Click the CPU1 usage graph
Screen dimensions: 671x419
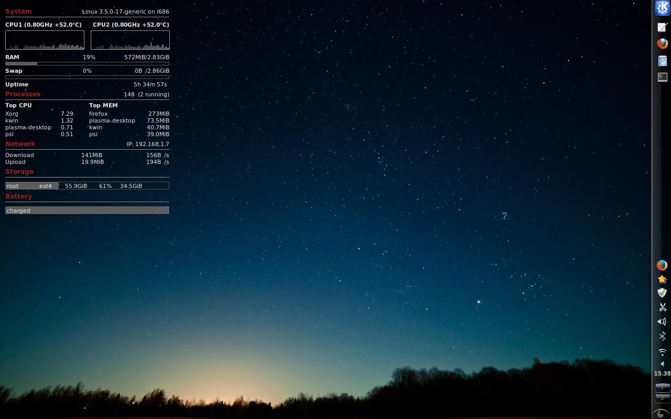click(45, 40)
